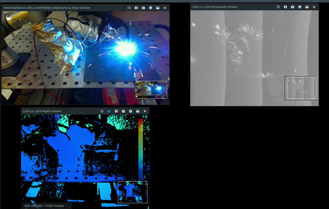Image resolution: width=329 pixels, height=209 pixels.
Task: Take snapshot of RGB Camera color stream
Action: tap(143, 8)
